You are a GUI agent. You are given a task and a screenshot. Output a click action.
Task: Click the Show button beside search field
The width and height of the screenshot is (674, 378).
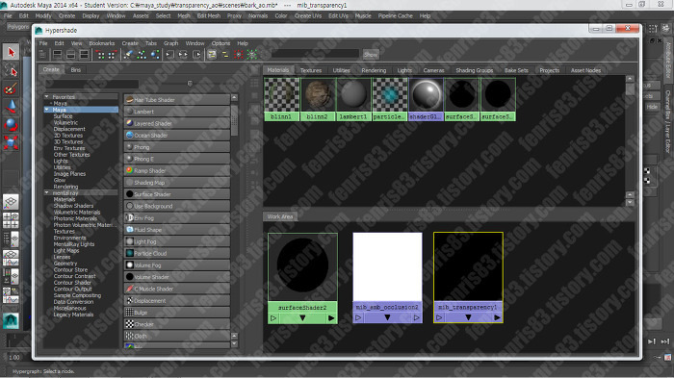(x=371, y=55)
